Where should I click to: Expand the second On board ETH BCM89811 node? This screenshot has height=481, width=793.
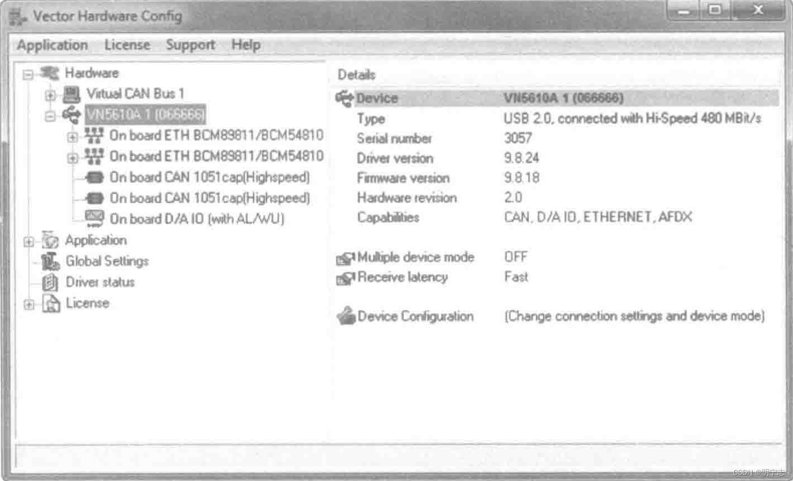(x=72, y=158)
